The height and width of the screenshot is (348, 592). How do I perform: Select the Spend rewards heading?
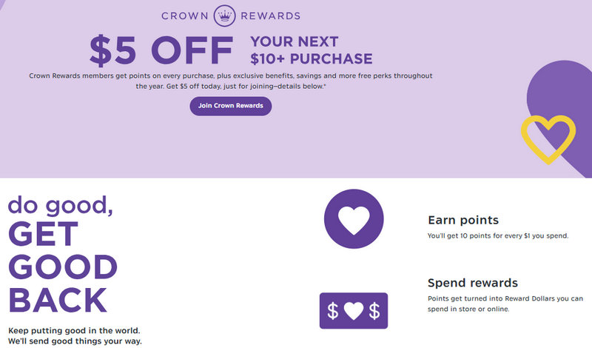[x=473, y=283]
